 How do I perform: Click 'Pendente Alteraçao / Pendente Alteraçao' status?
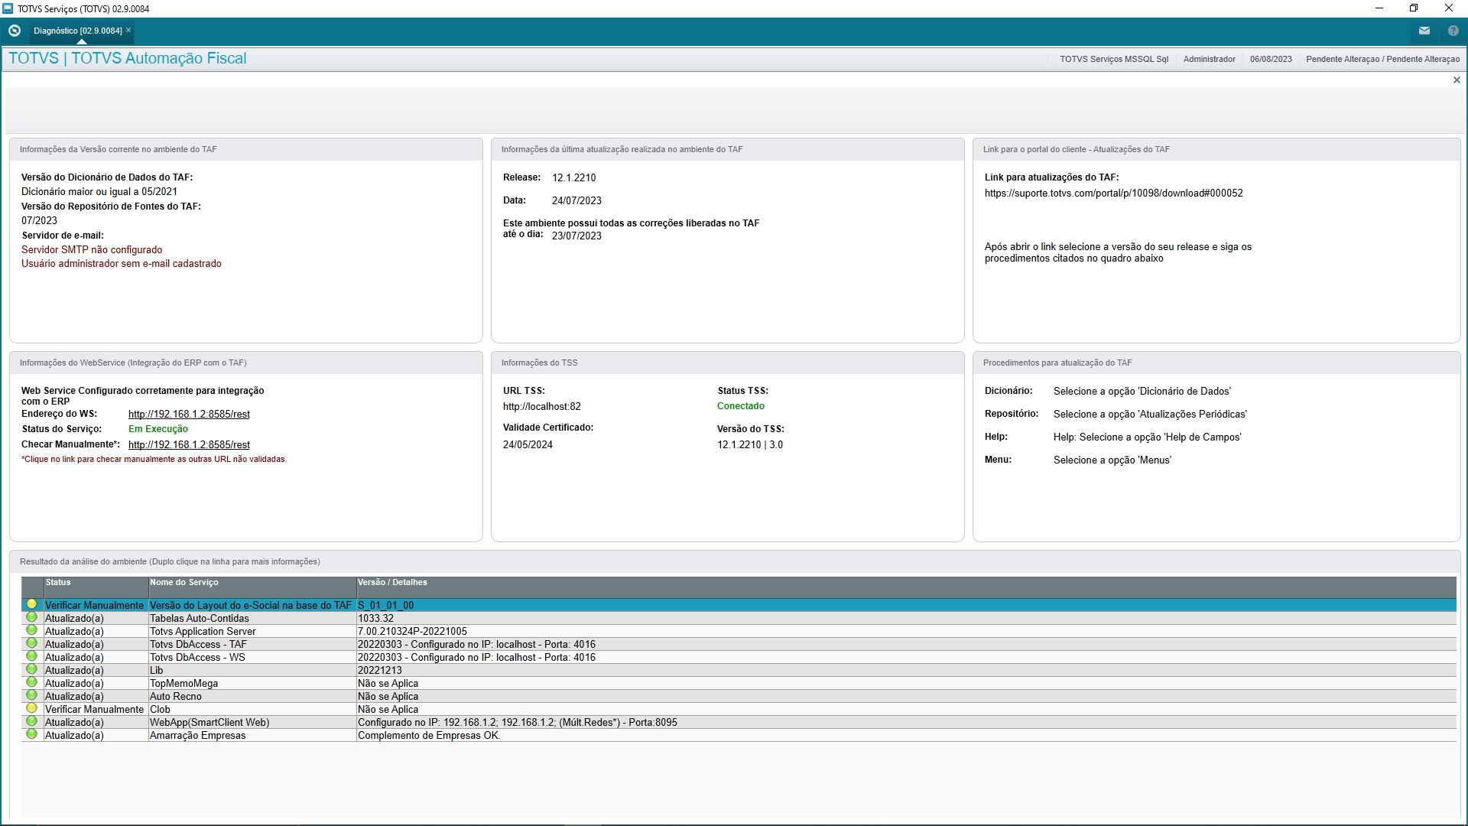point(1382,59)
